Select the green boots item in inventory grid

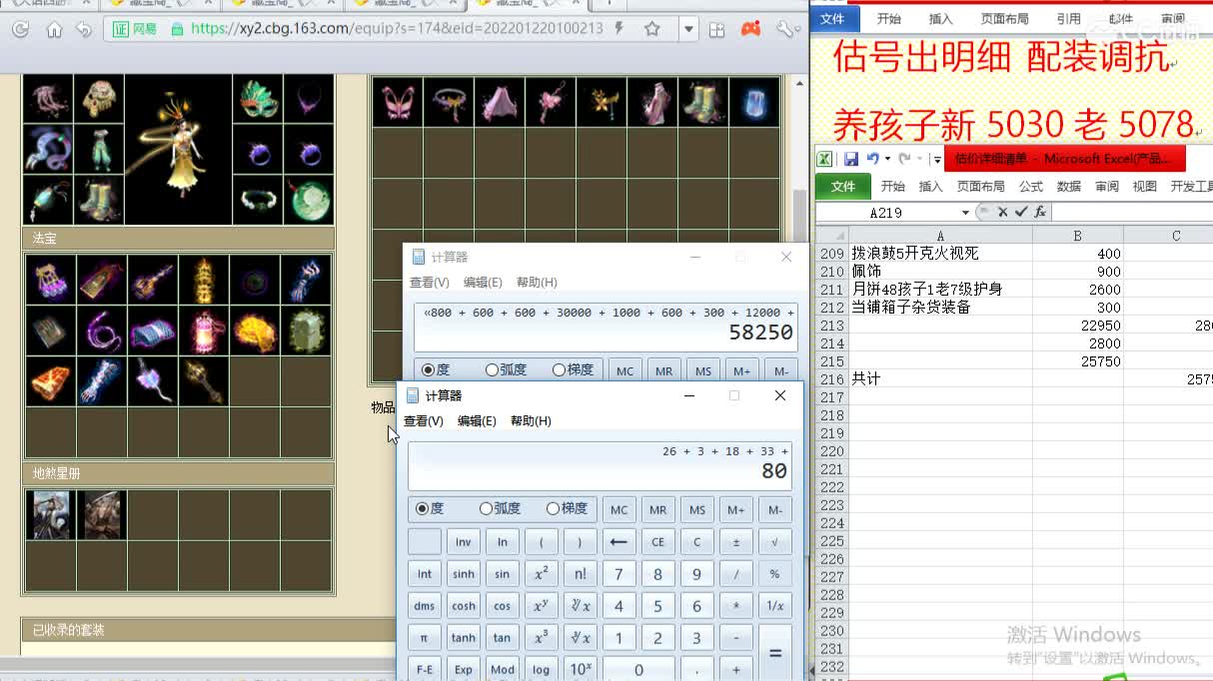click(703, 102)
